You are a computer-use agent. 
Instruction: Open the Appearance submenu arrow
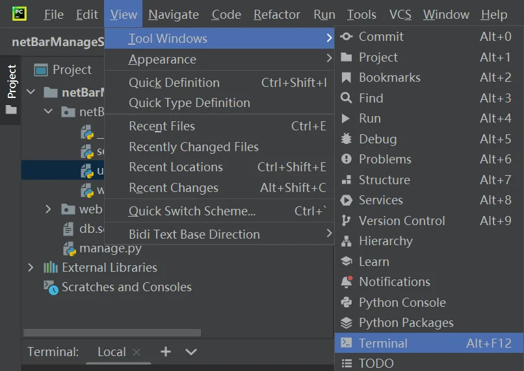click(329, 58)
